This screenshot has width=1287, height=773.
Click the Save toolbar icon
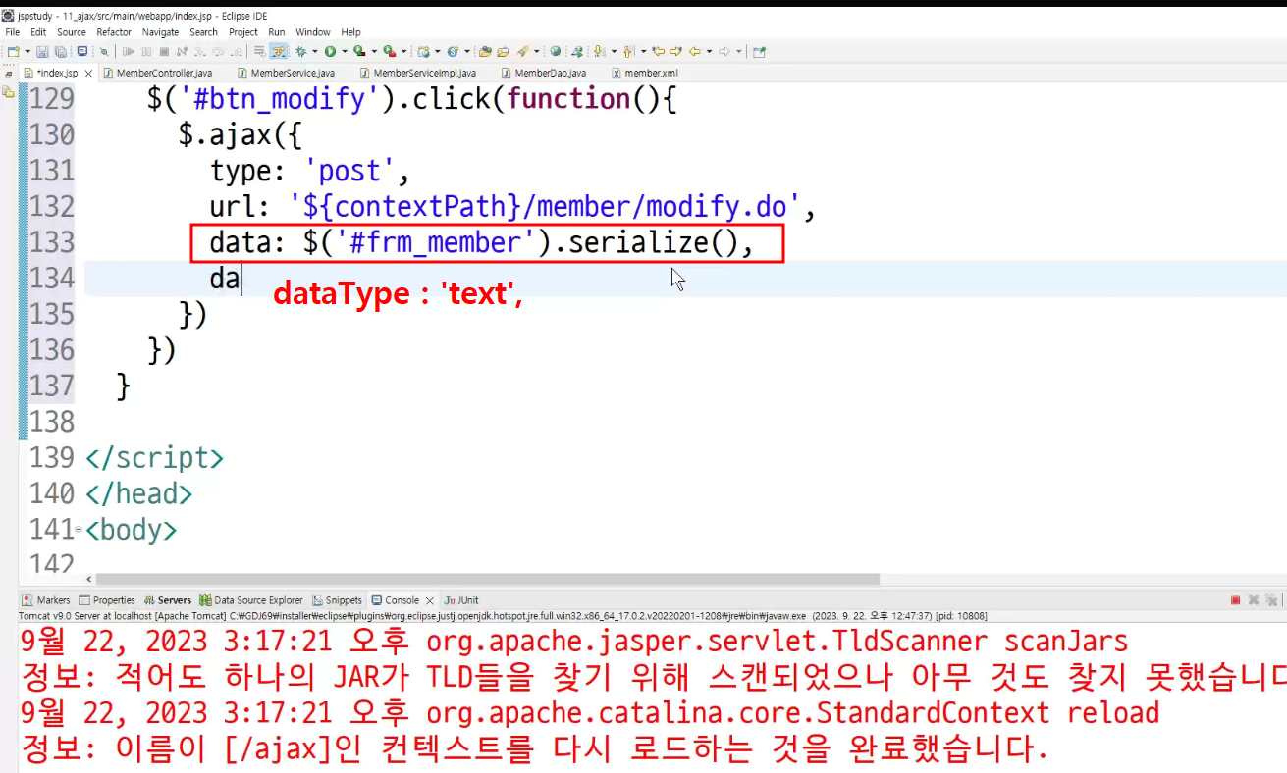42,51
